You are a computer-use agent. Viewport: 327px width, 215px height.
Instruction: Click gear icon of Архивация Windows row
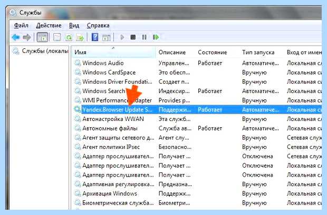point(78,193)
